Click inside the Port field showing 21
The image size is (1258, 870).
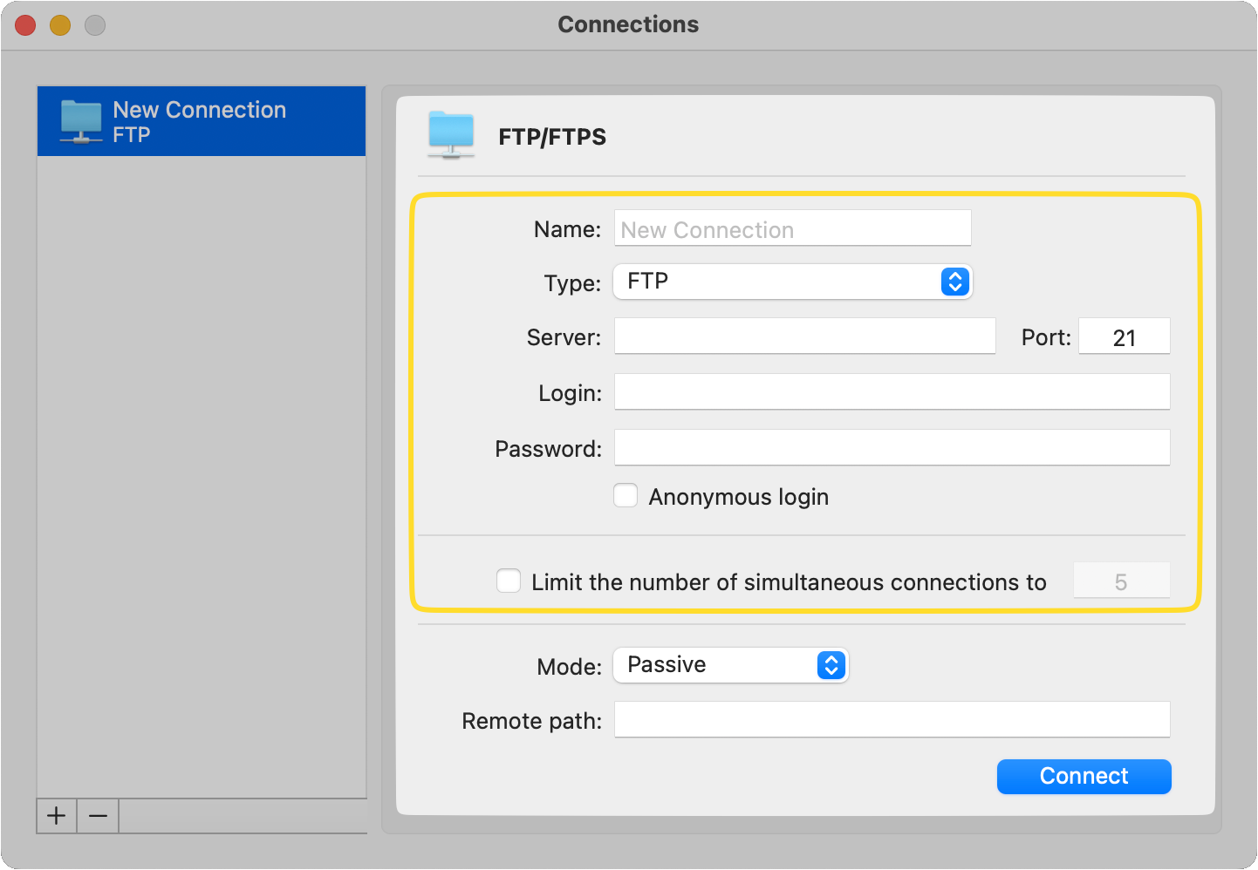click(1125, 336)
